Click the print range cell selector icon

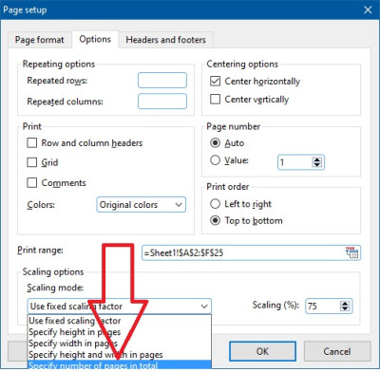[351, 252]
